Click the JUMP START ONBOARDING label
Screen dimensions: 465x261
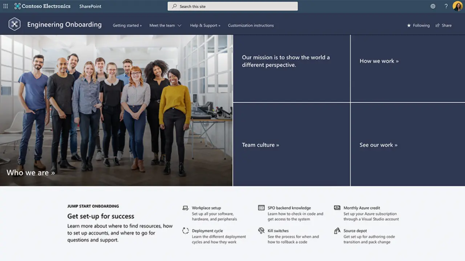93,206
